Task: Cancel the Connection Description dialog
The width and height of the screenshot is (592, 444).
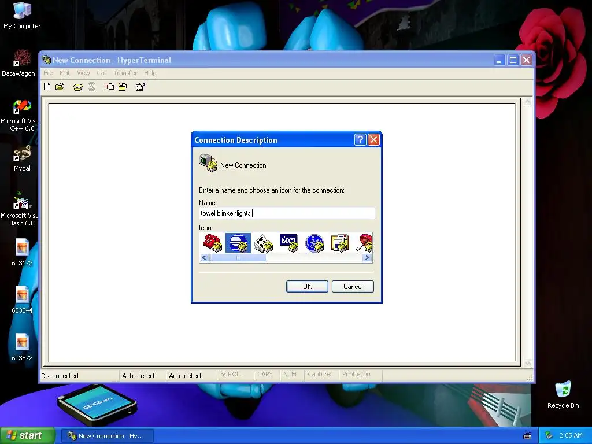Action: click(x=353, y=287)
